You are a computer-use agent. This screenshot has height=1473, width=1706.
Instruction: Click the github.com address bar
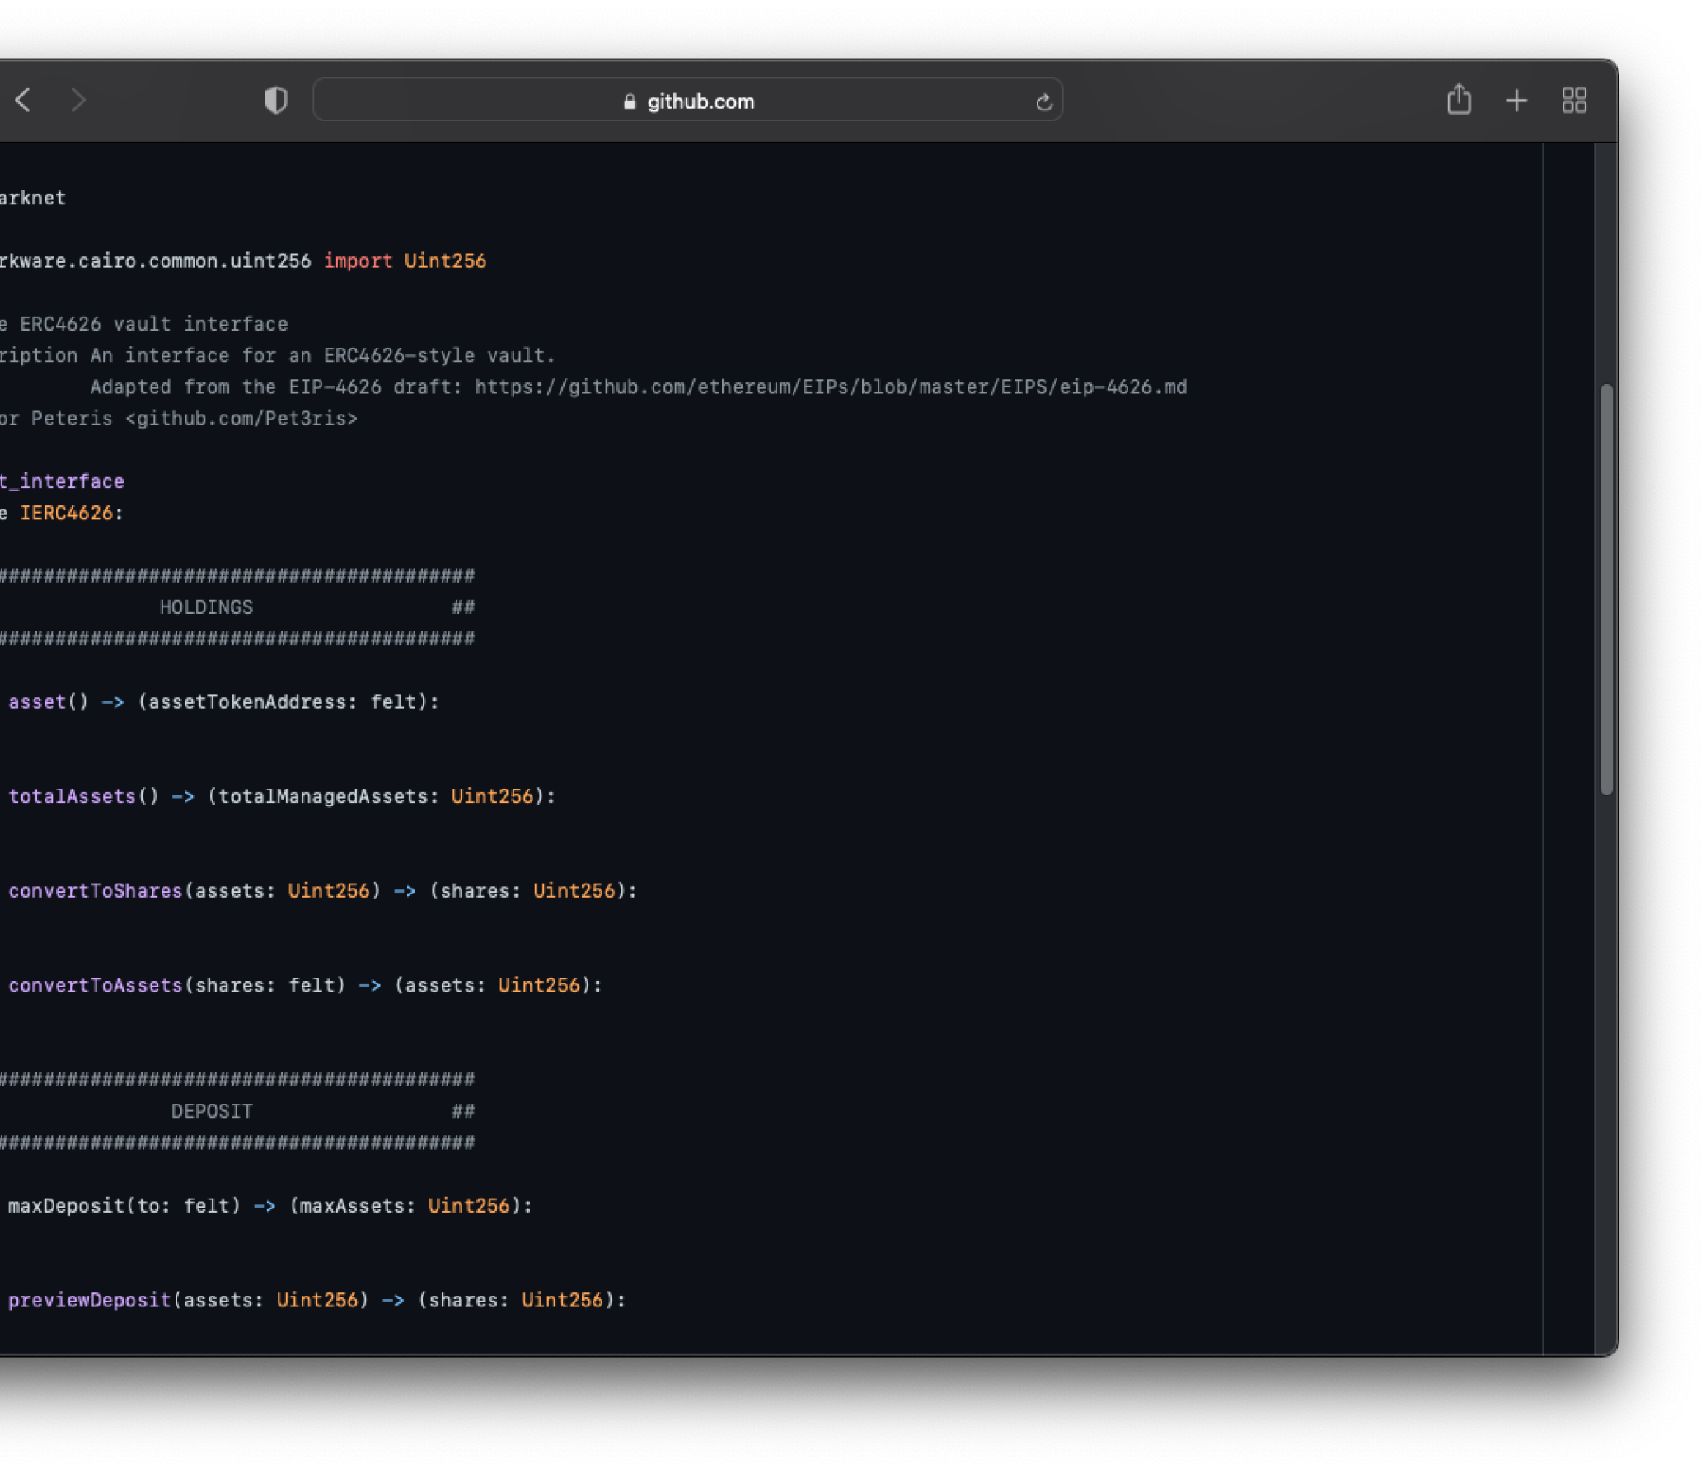[687, 101]
